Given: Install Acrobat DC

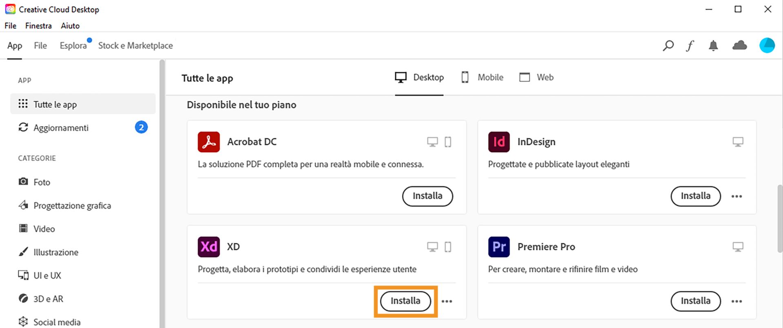Looking at the screenshot, I should point(427,196).
